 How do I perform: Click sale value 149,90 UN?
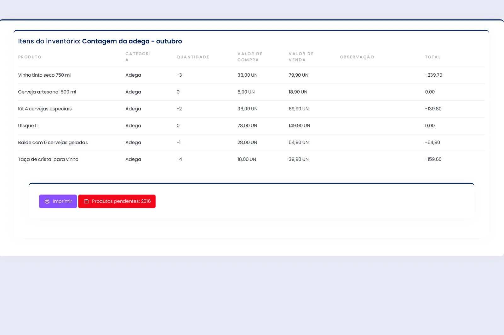click(x=299, y=126)
